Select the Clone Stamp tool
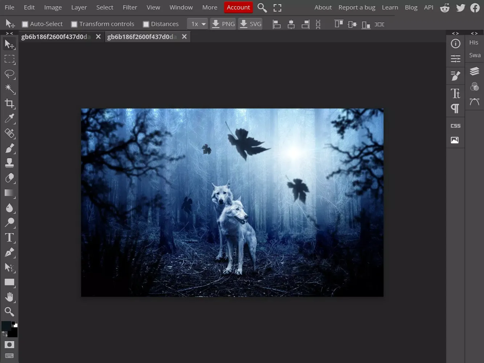The height and width of the screenshot is (363, 484). pyautogui.click(x=9, y=163)
